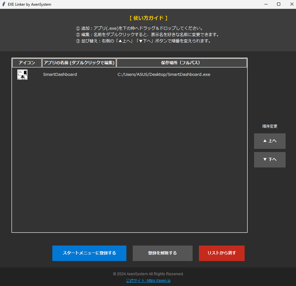This screenshot has height=286, width=296.
Task: Click the 順序変更 label
Action: (270, 126)
